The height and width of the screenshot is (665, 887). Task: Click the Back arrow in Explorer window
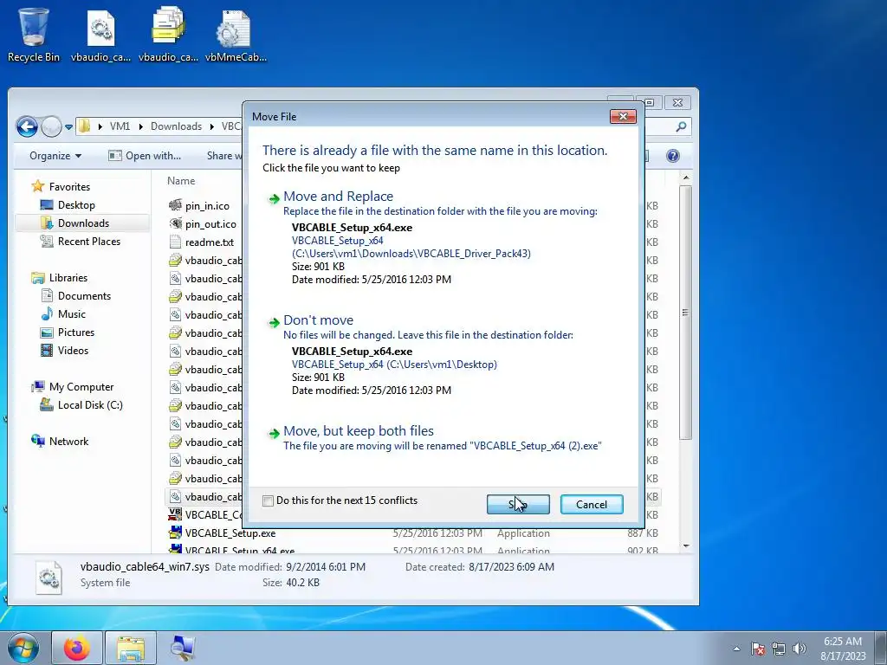(27, 126)
